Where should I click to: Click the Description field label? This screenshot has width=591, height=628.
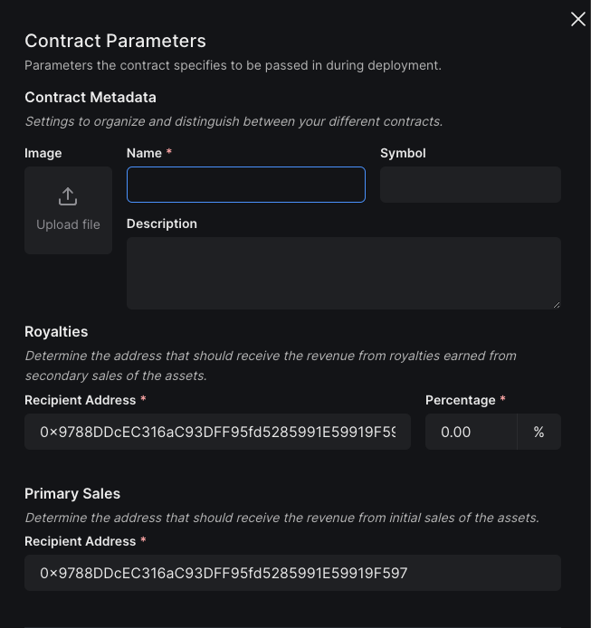pyautogui.click(x=162, y=224)
